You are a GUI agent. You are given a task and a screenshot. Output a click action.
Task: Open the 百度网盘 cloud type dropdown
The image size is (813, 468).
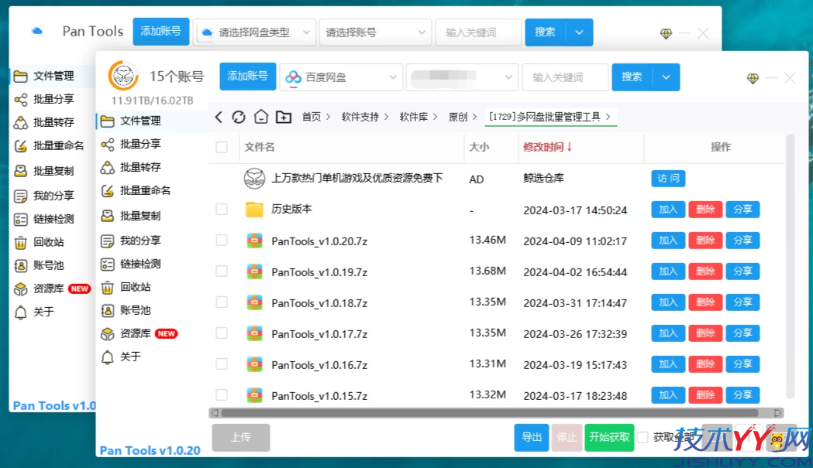click(341, 77)
